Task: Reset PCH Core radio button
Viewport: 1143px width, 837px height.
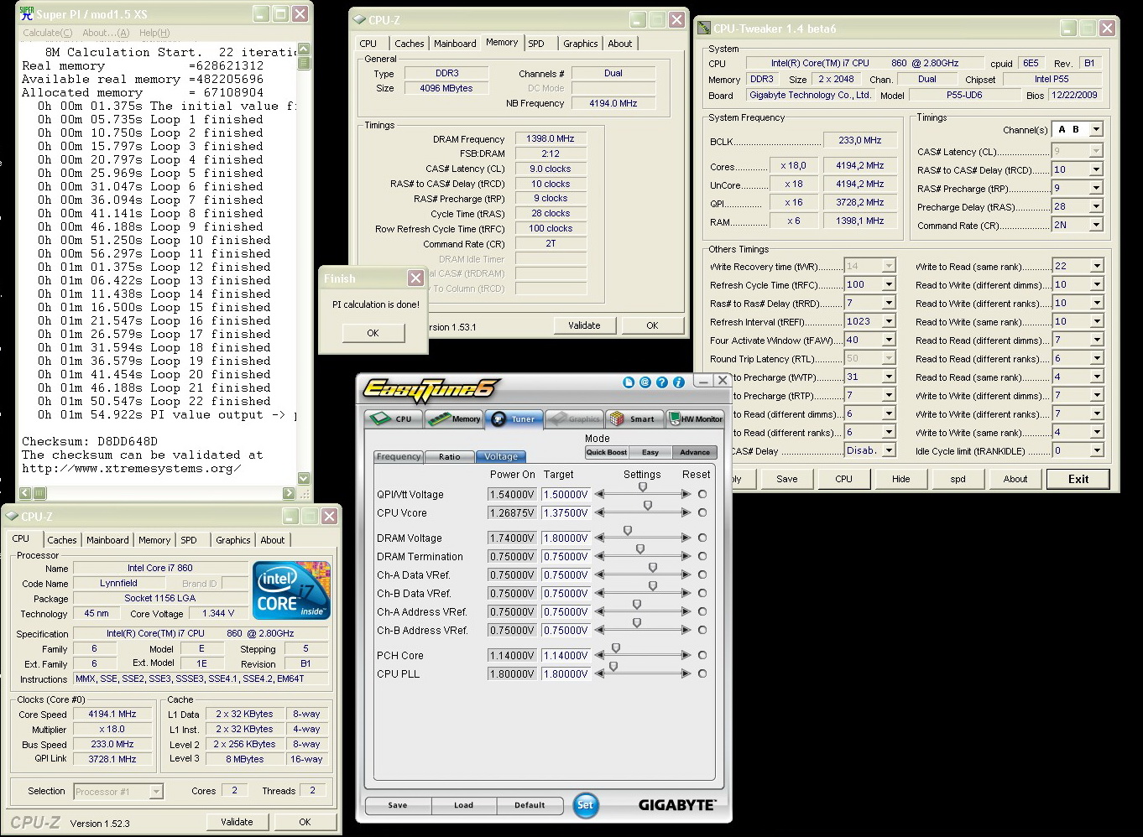Action: [x=702, y=656]
